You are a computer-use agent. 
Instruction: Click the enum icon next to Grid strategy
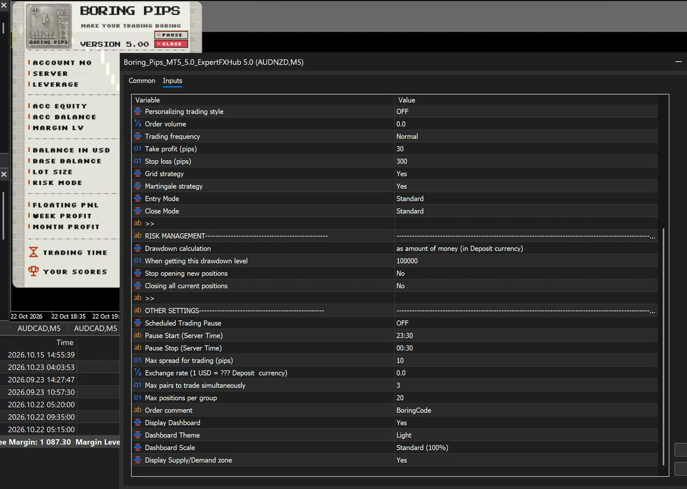pyautogui.click(x=137, y=174)
